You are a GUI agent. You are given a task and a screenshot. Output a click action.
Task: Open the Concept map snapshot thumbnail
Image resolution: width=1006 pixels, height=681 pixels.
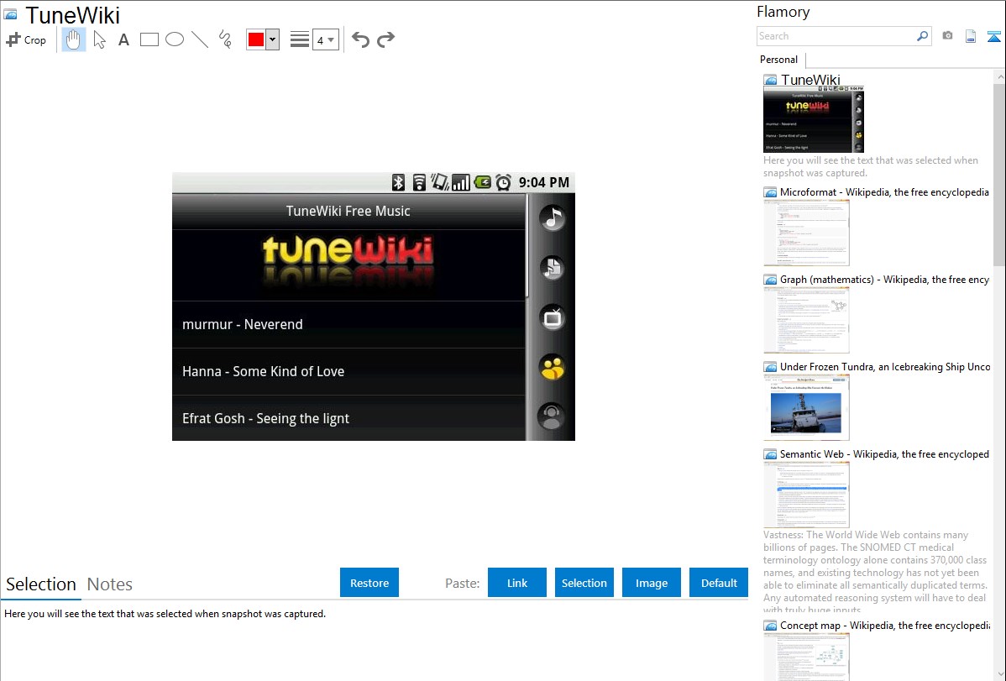(806, 657)
